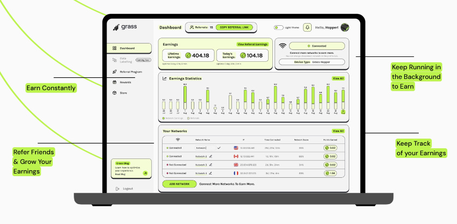Open Referral Program in the sidebar

point(128,71)
